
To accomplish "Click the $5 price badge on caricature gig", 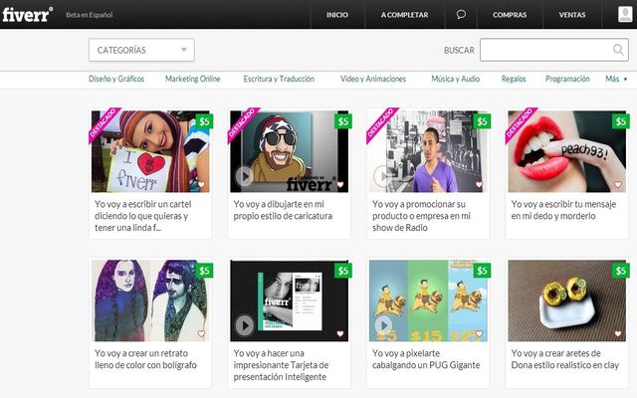I will [x=343, y=121].
